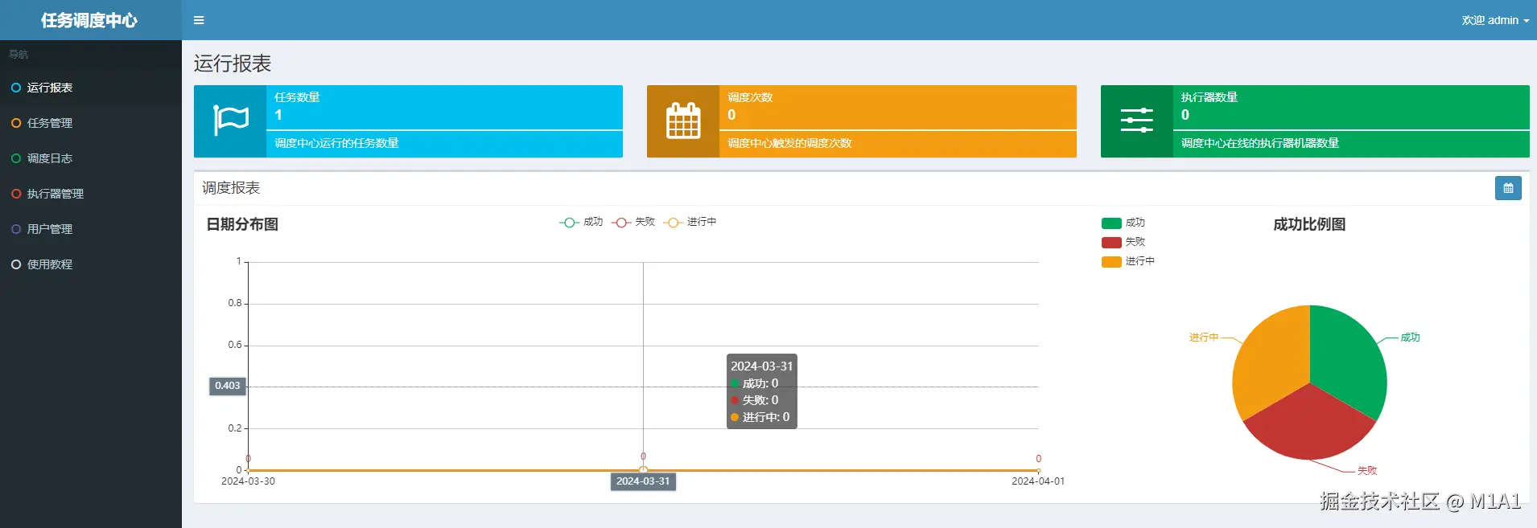1537x528 pixels.
Task: Click the 运行报表 page heading
Action: (x=233, y=63)
